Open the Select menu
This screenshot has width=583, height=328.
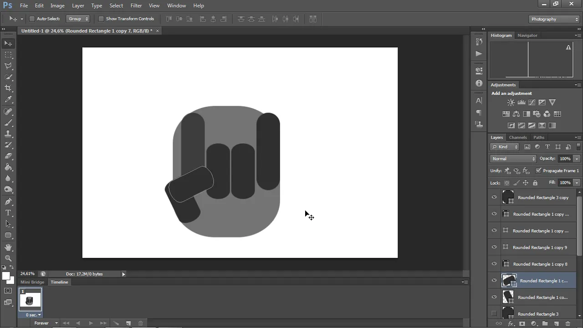[x=116, y=5]
